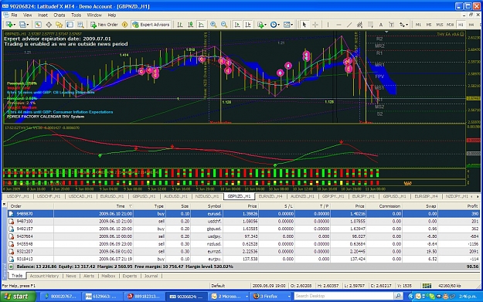Zoom out on the chart
Viewport: 483px width, 302px height.
click(224, 25)
